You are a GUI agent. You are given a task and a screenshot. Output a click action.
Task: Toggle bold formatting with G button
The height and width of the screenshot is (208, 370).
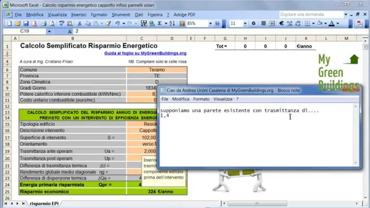[254, 24]
